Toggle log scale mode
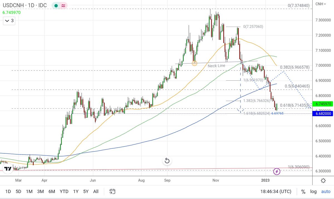 pyautogui.click(x=313, y=191)
